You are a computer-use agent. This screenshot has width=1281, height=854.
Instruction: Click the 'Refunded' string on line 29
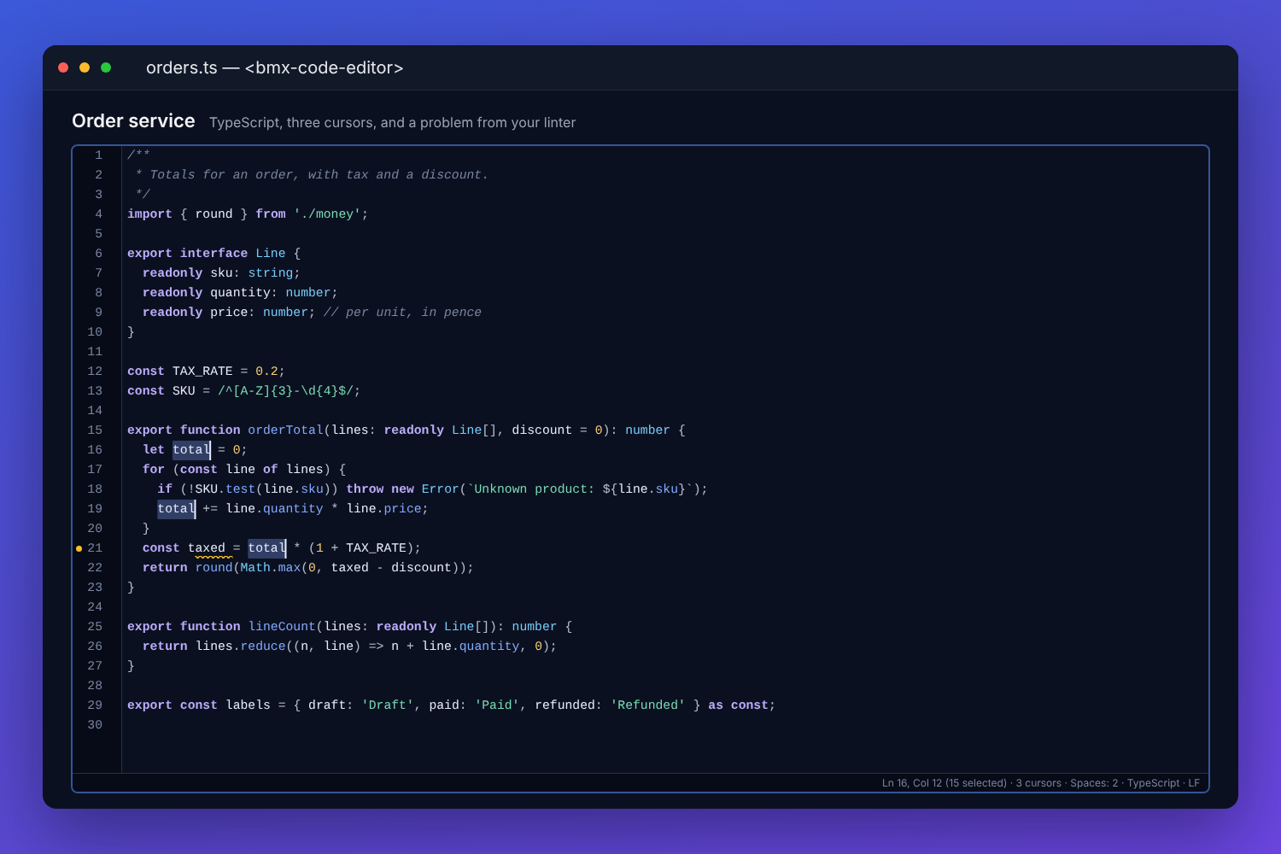tap(648, 705)
